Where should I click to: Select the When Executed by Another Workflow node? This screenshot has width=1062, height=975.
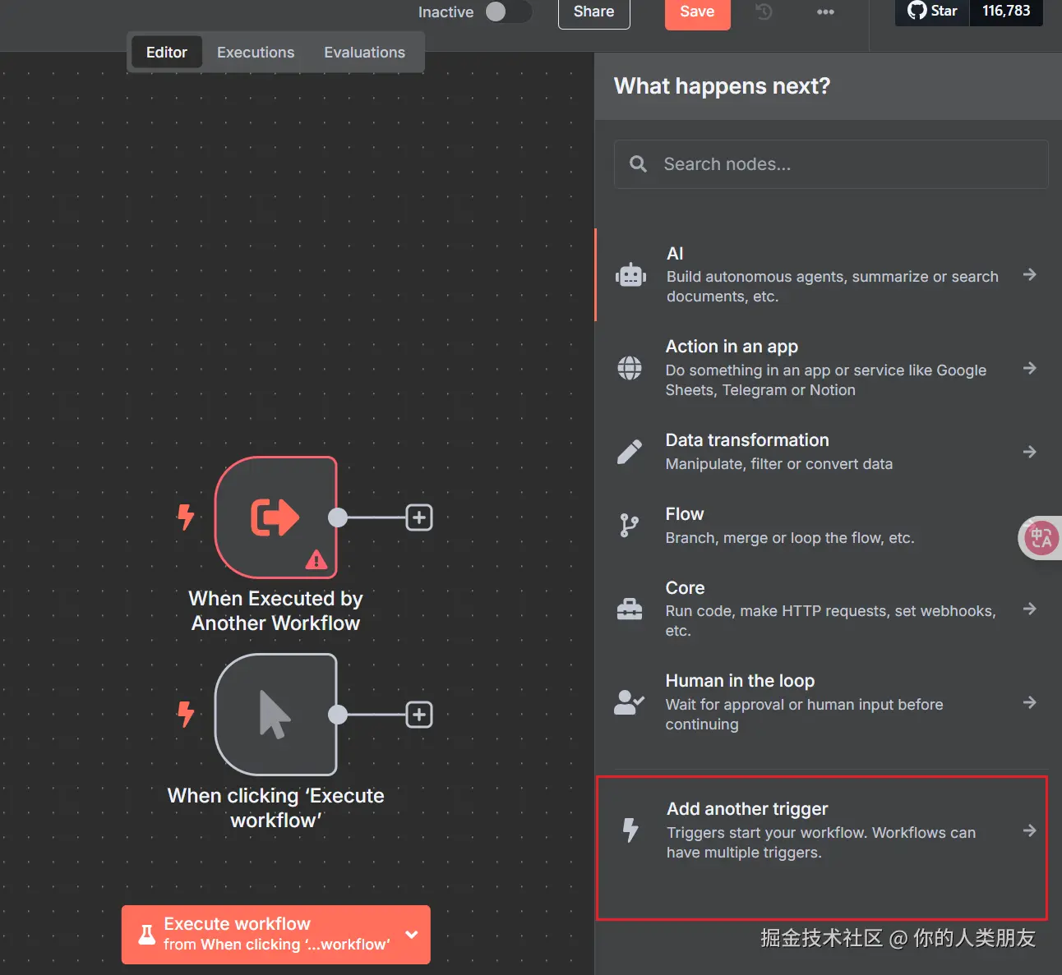point(275,517)
